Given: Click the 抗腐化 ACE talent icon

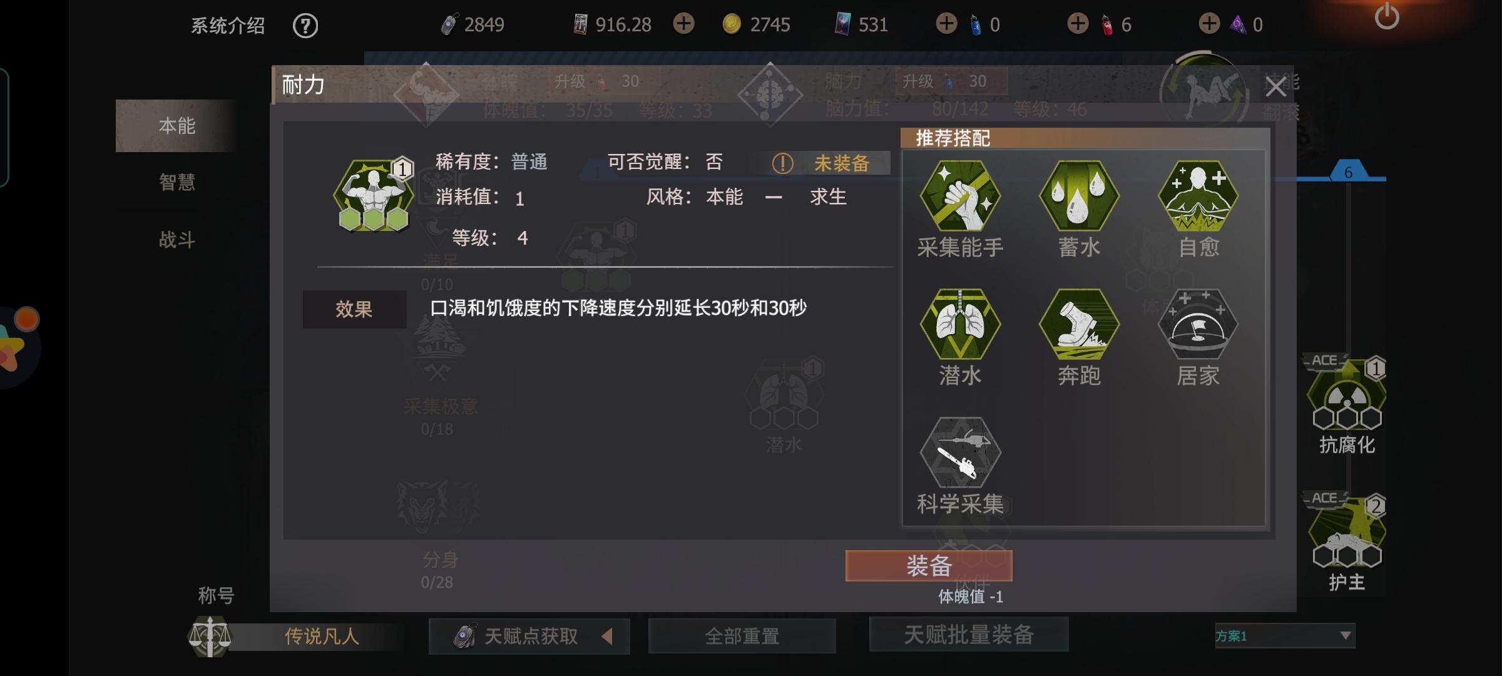Looking at the screenshot, I should pyautogui.click(x=1347, y=396).
